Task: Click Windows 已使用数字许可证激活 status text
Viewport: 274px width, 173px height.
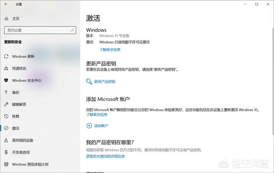Action: [125, 42]
